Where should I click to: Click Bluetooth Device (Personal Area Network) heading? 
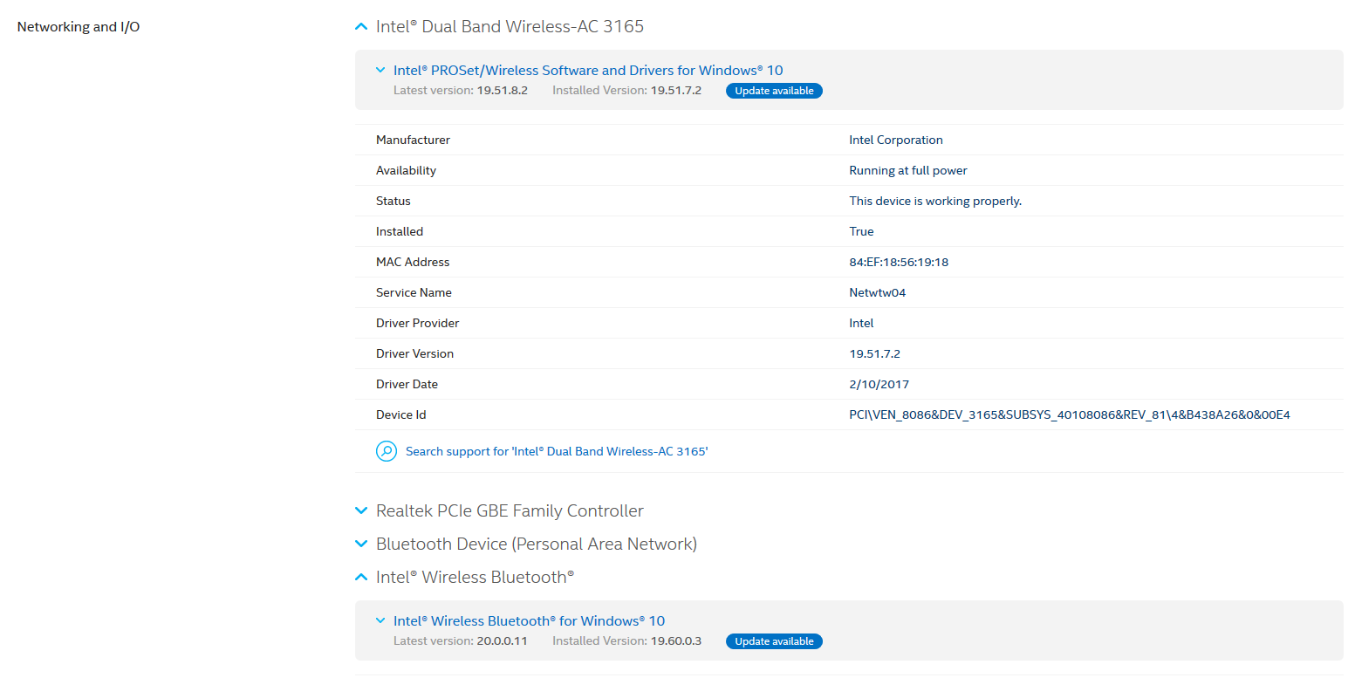536,544
